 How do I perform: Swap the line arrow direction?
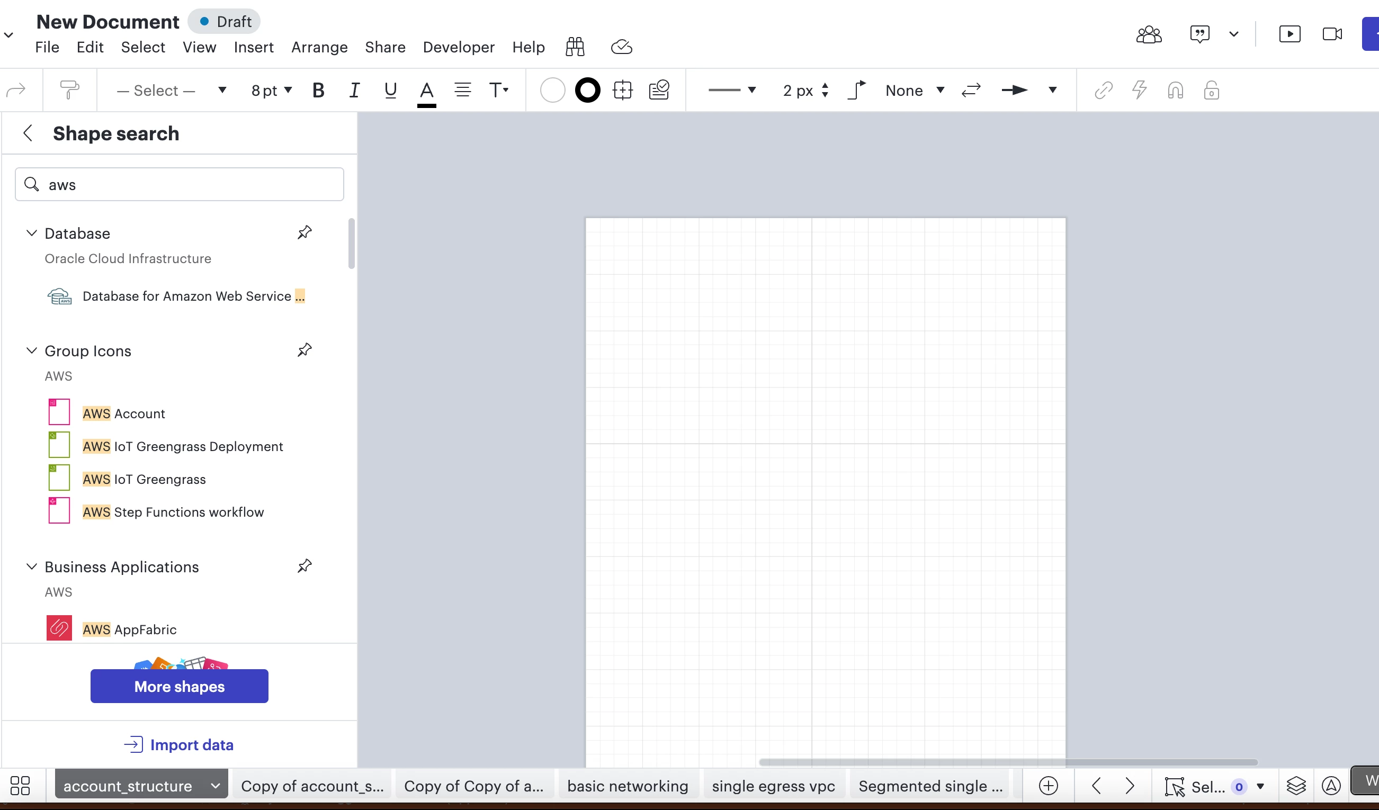pyautogui.click(x=971, y=90)
